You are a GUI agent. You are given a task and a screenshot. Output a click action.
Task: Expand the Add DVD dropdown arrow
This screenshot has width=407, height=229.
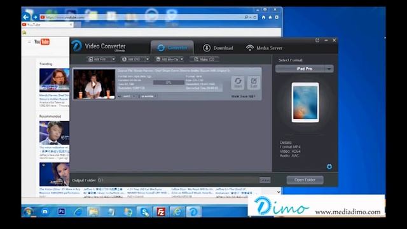pos(148,59)
